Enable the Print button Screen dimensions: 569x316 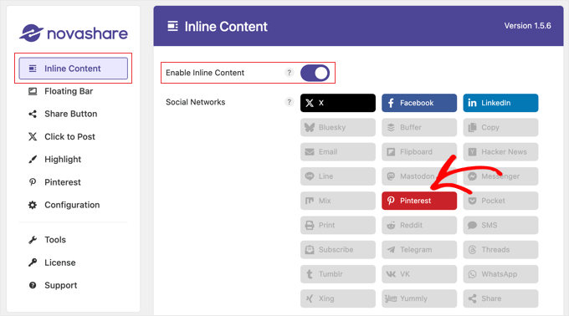[x=338, y=226]
